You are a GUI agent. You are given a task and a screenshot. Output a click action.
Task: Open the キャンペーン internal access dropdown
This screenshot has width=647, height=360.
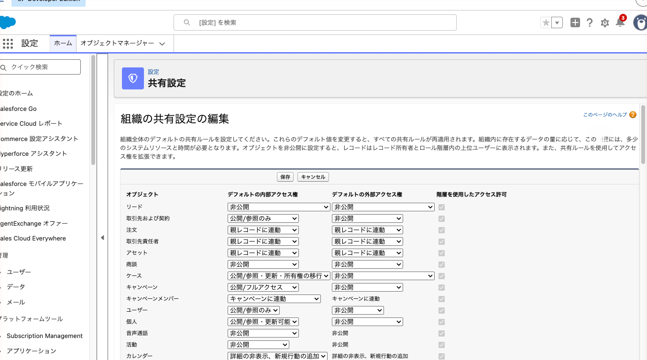click(263, 287)
